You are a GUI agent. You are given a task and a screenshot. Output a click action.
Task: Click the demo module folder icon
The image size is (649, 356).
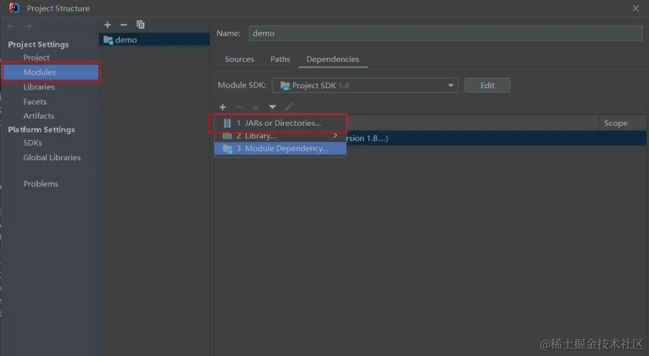[x=108, y=40]
